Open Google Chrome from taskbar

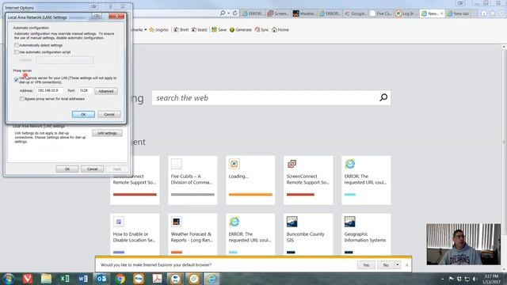click(120, 279)
